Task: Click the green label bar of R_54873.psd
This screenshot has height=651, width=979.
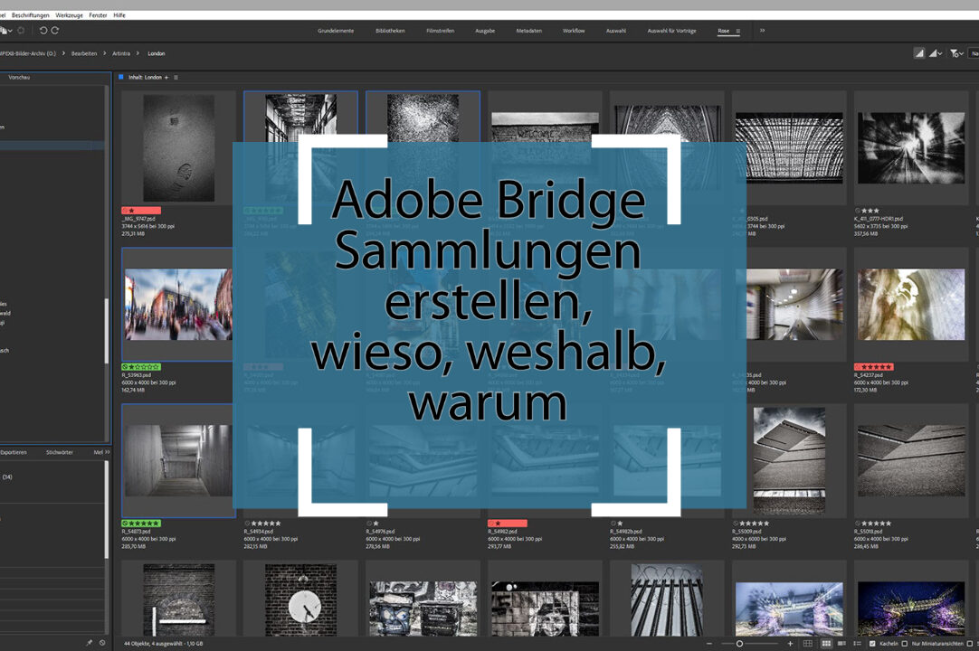Action: pyautogui.click(x=141, y=524)
